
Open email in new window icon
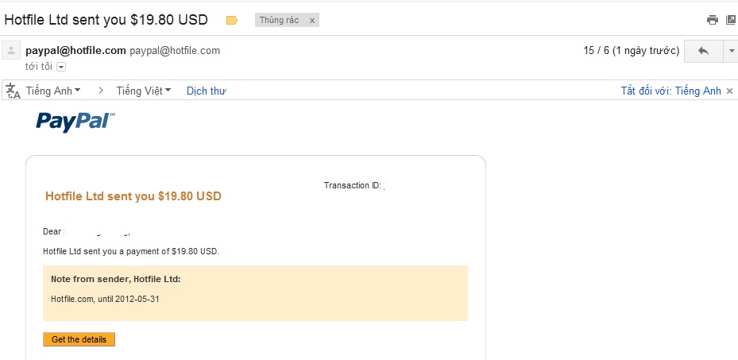point(731,20)
